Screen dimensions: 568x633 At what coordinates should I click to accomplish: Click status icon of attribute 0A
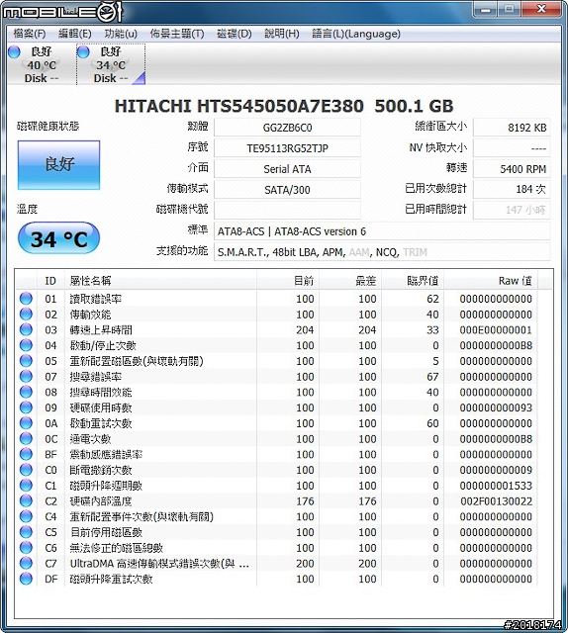26,423
